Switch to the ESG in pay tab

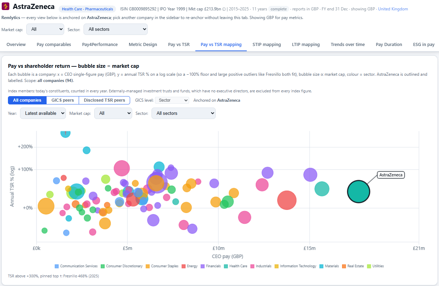coord(424,44)
